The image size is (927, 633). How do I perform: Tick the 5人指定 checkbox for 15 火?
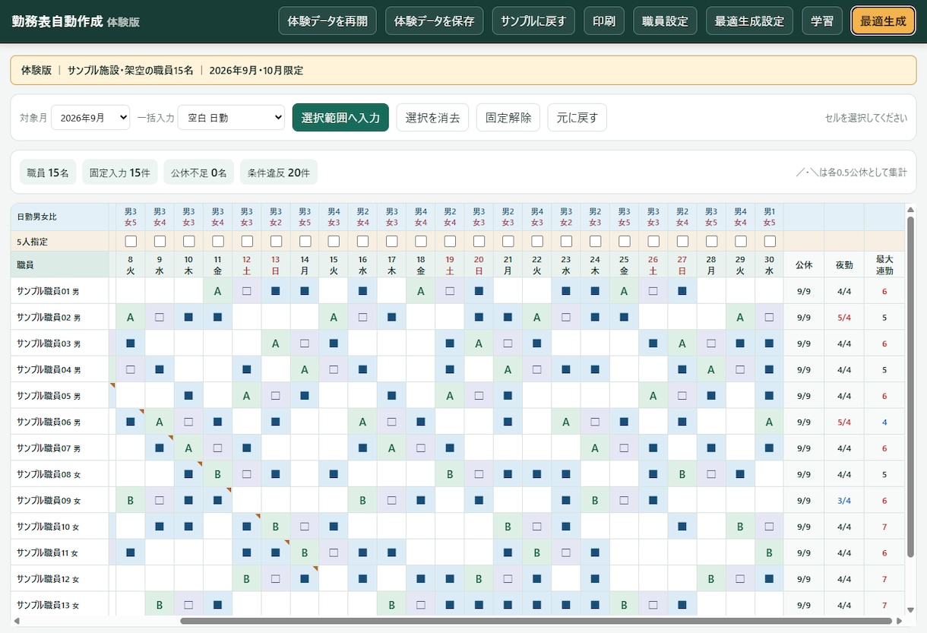click(x=334, y=241)
